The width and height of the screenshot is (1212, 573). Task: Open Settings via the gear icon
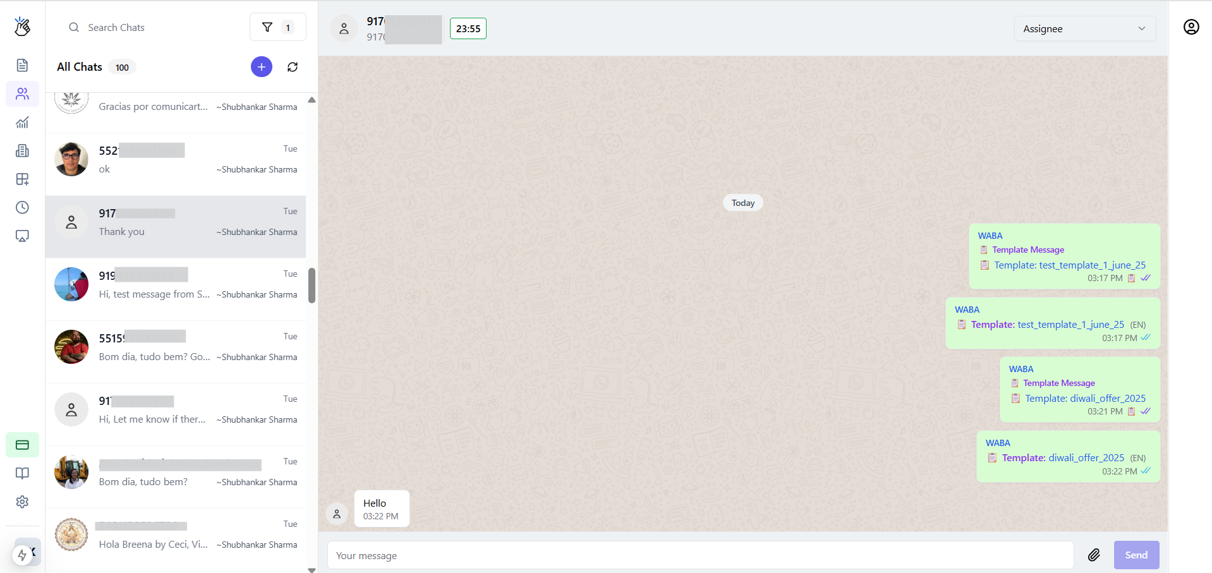point(22,501)
